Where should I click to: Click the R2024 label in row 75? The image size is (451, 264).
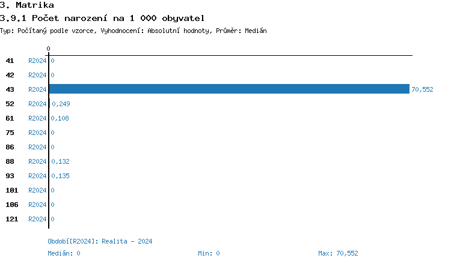37,133
